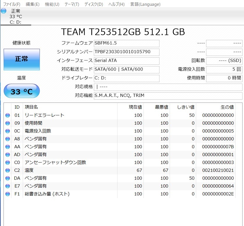Open the ディスク(D) menu

(94, 4)
